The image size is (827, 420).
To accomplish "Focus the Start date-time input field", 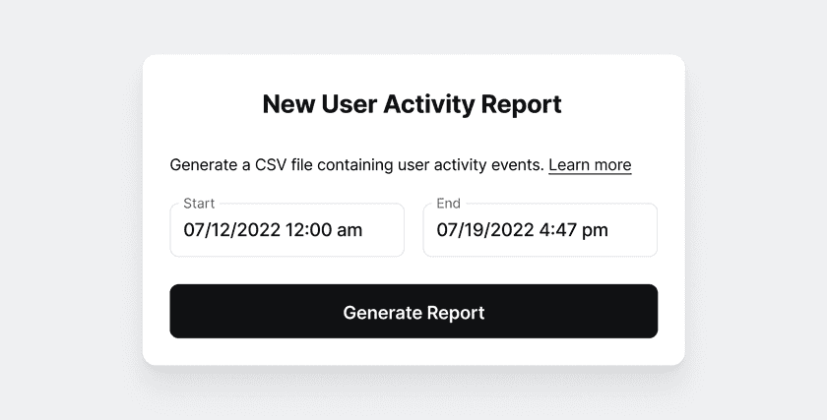I will (x=286, y=230).
